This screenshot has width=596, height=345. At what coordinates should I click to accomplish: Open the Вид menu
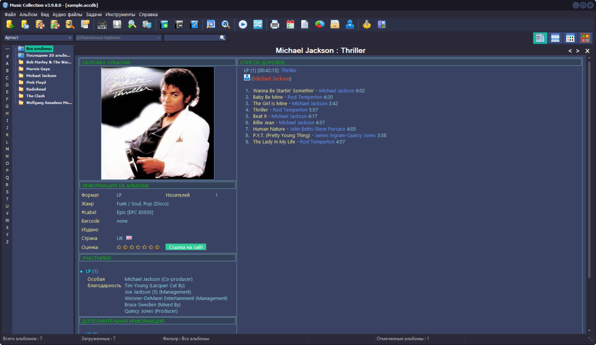tap(45, 15)
